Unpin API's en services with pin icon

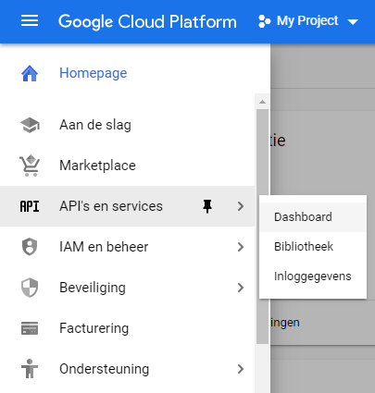[x=207, y=206]
